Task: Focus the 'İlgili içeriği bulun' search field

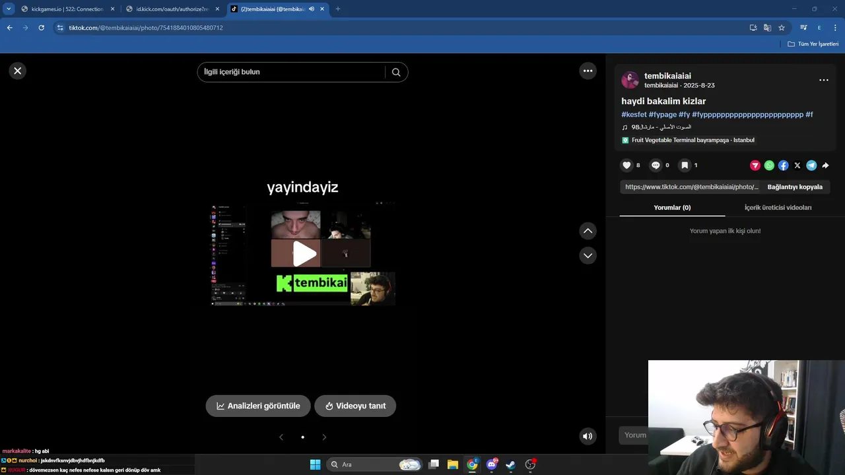Action: click(x=291, y=72)
